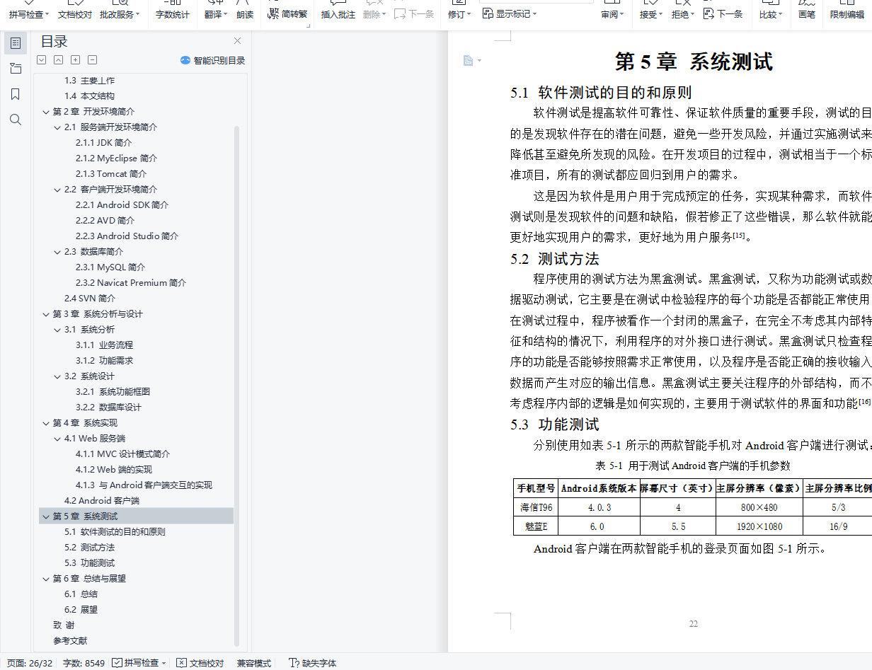Open the 审阅 review dropdown

[612, 14]
